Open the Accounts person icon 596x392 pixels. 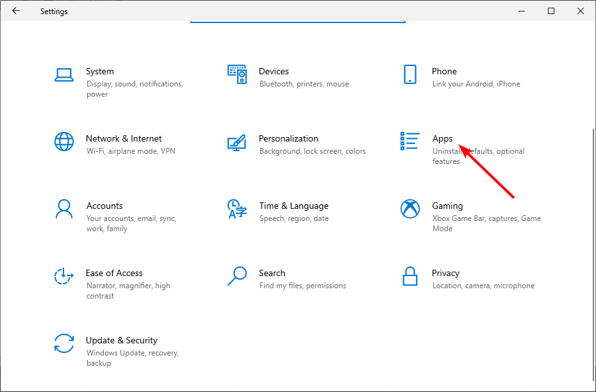click(x=64, y=209)
